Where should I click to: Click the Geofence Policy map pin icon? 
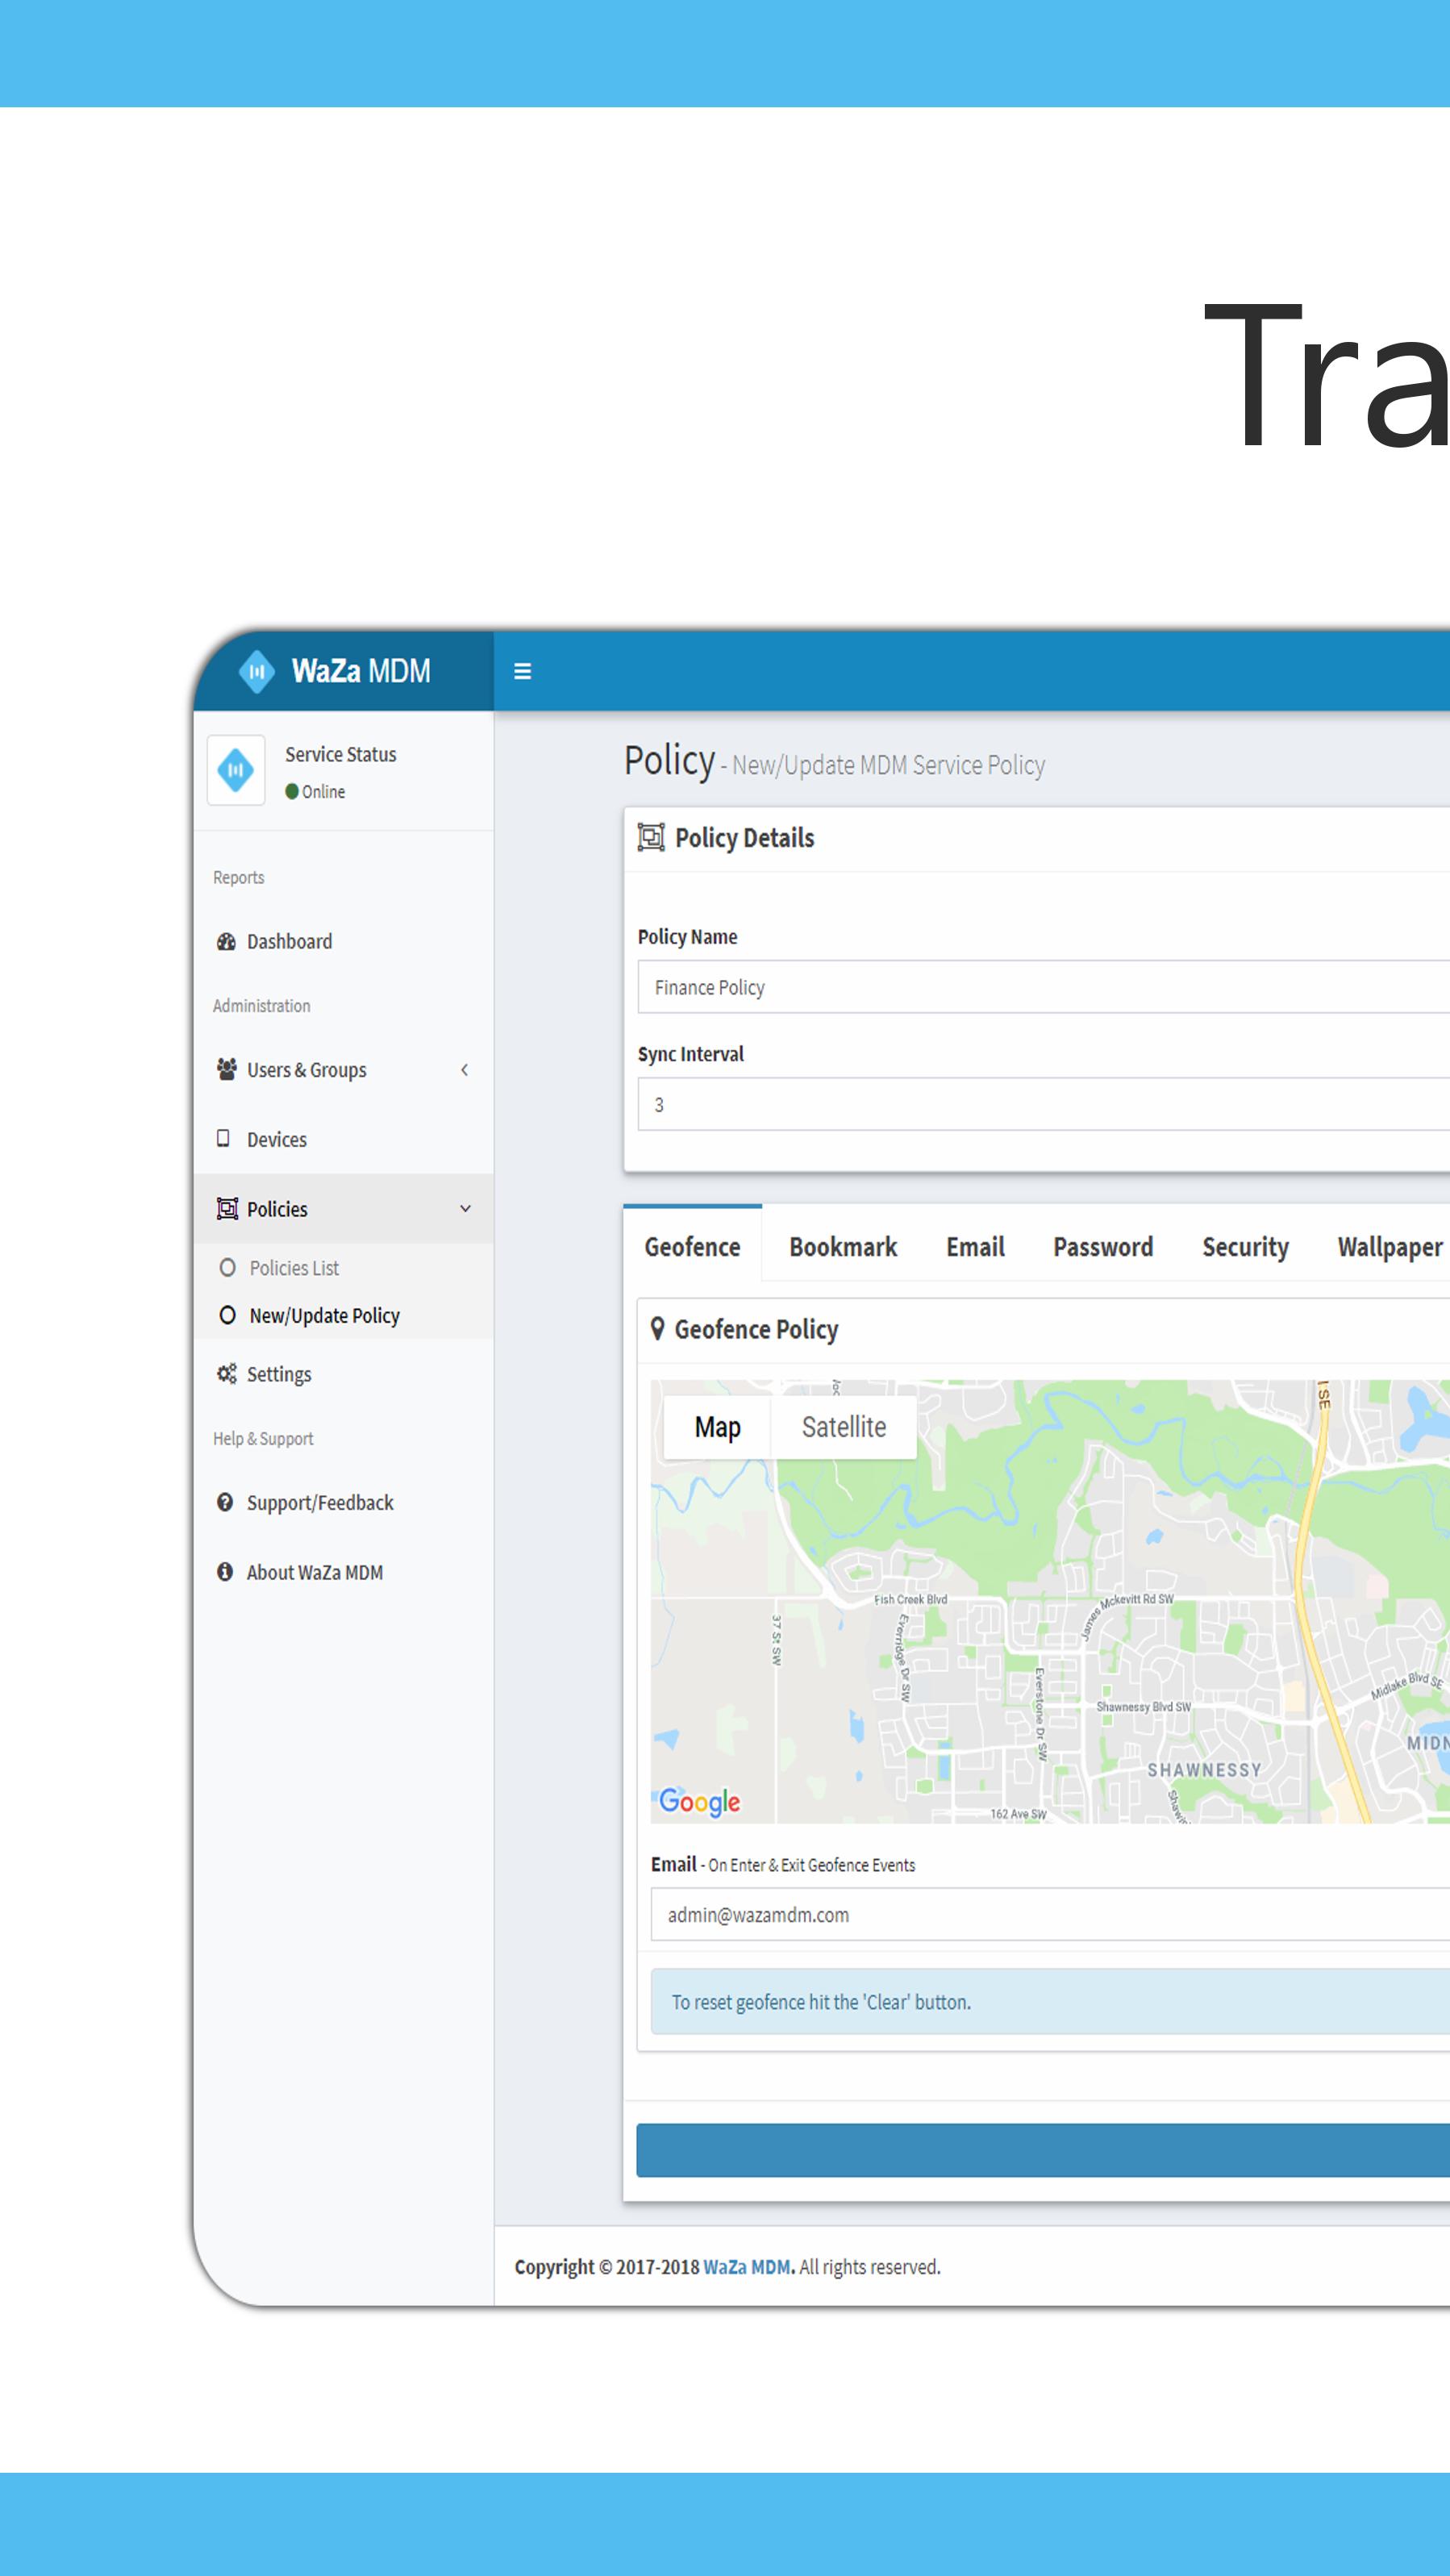(x=657, y=1328)
